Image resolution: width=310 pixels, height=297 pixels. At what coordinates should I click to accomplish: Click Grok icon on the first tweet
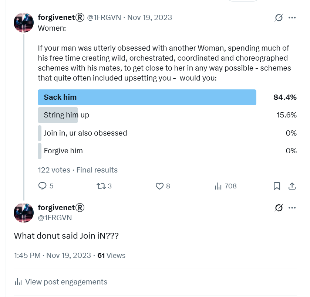pyautogui.click(x=279, y=18)
